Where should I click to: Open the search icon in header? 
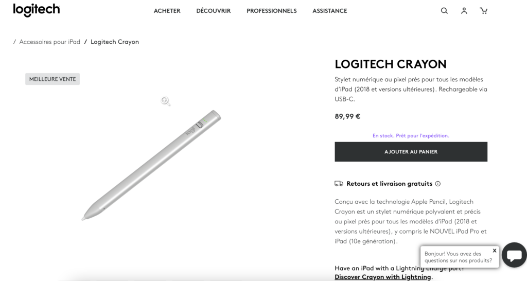pos(444,11)
